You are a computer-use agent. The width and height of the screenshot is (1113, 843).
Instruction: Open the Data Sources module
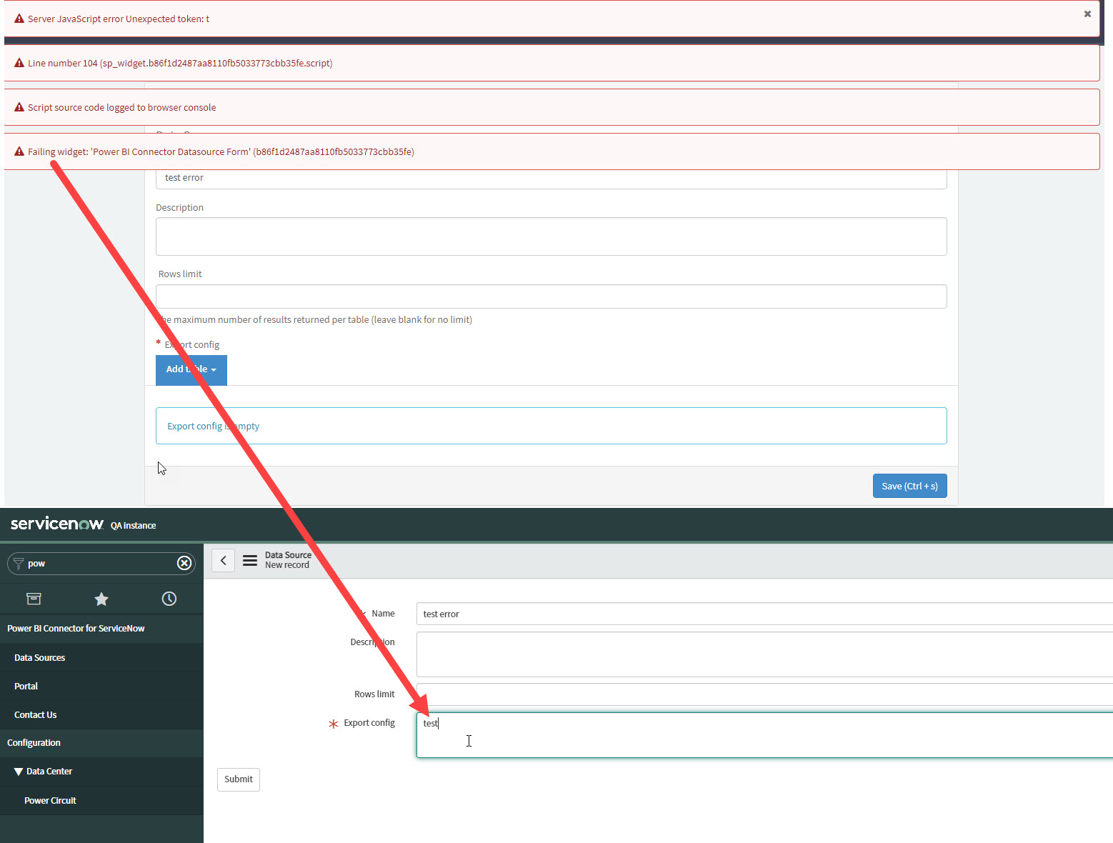coord(40,657)
